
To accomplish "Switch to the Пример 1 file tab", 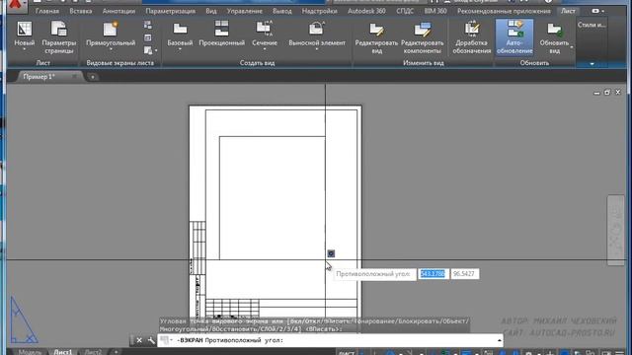I will coord(39,76).
